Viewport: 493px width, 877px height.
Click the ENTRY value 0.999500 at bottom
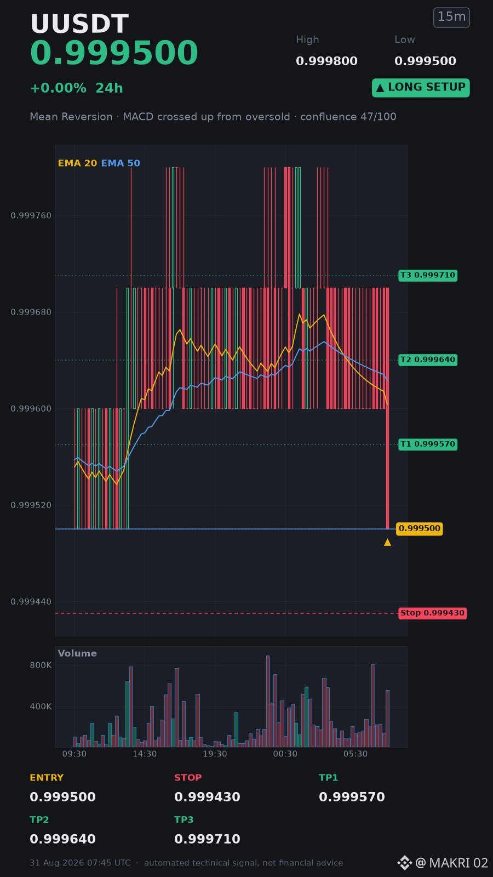pos(62,797)
